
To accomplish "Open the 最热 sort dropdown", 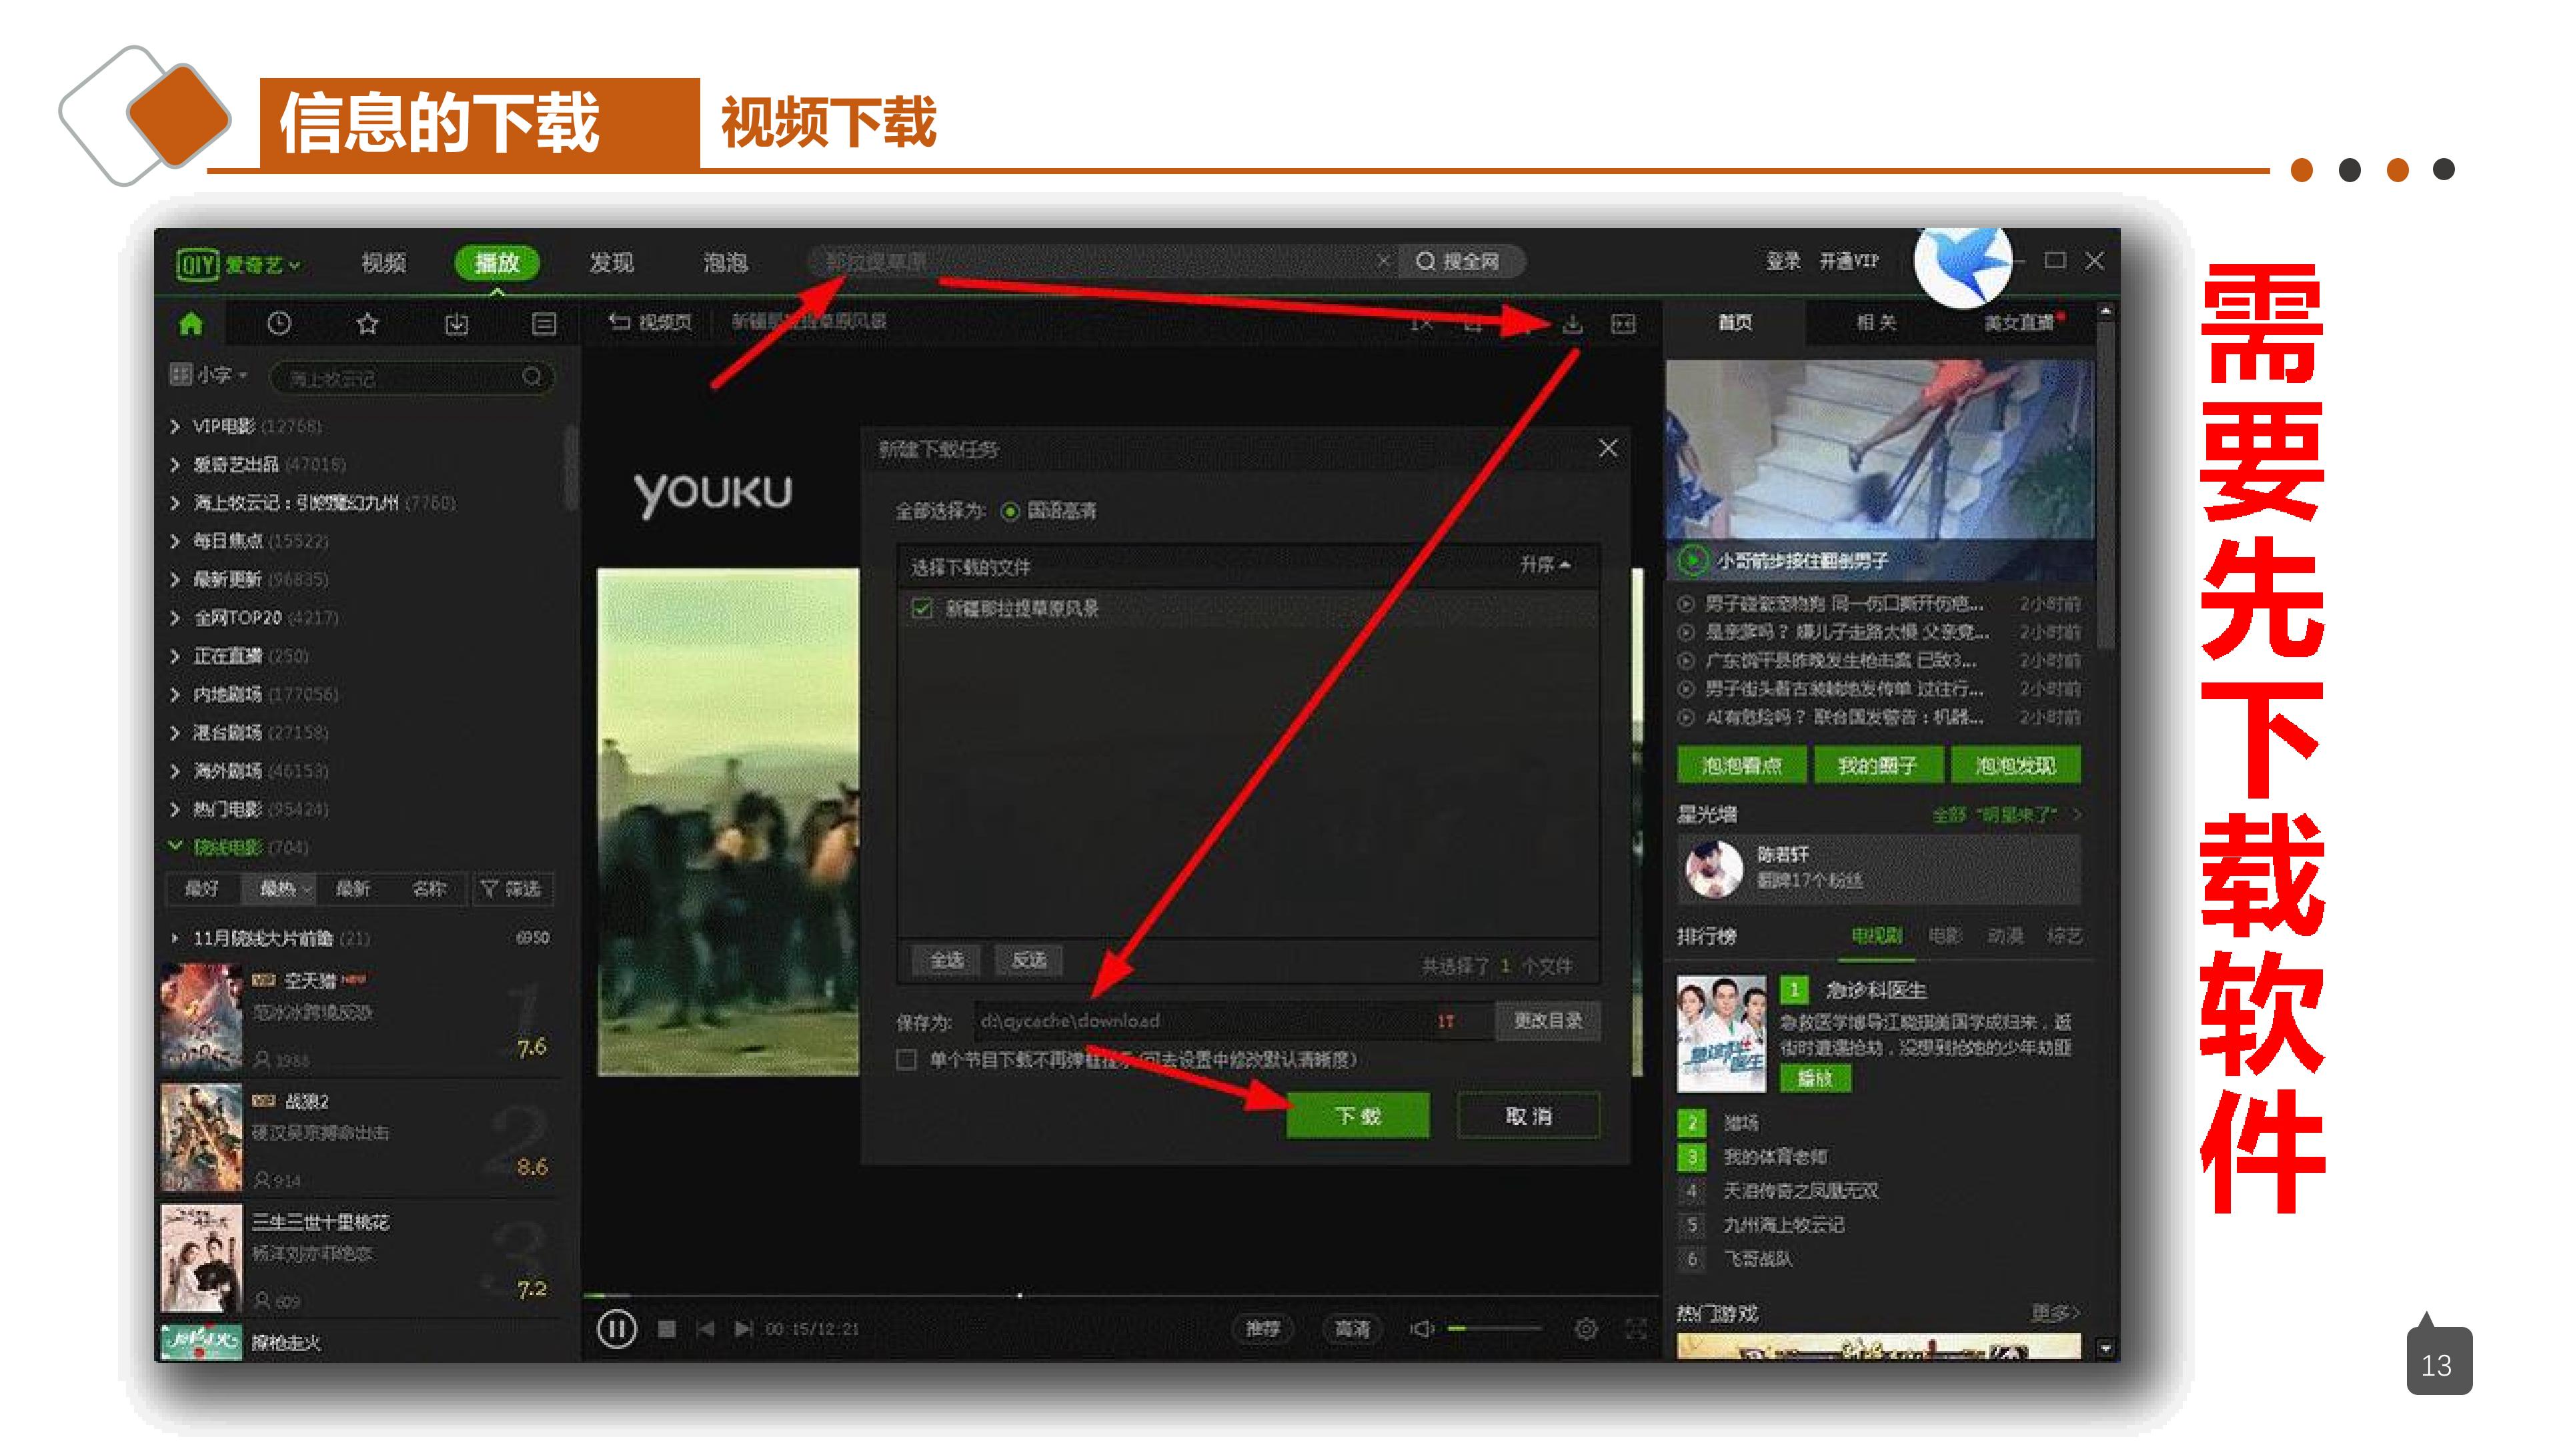I will pyautogui.click(x=284, y=888).
